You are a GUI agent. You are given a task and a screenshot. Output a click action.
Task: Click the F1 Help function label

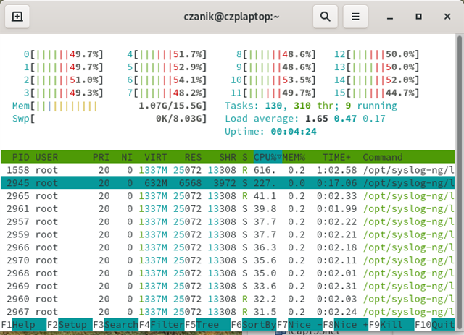pyautogui.click(x=24, y=325)
